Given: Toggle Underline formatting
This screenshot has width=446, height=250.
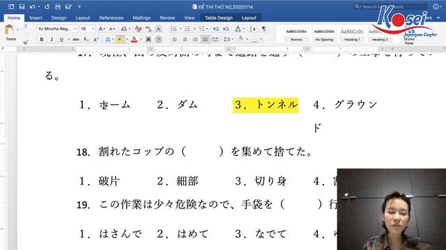Looking at the screenshot, I should click(61, 40).
